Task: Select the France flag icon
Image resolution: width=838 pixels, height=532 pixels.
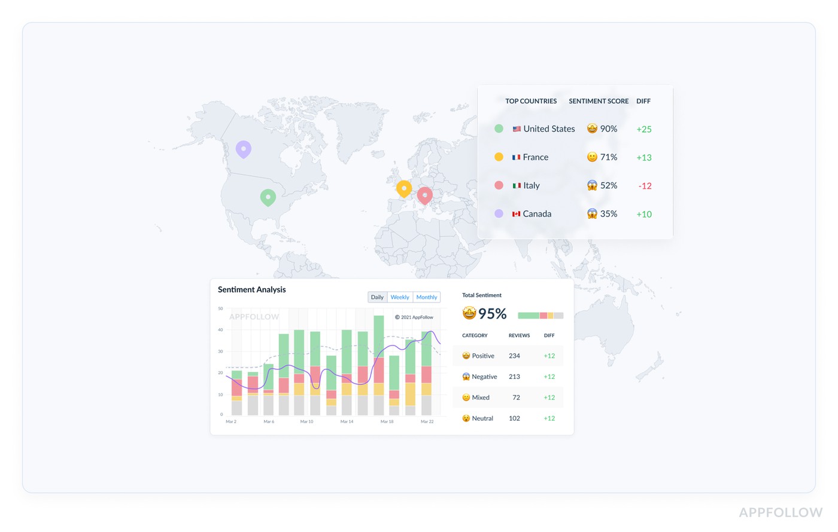Action: (515, 157)
